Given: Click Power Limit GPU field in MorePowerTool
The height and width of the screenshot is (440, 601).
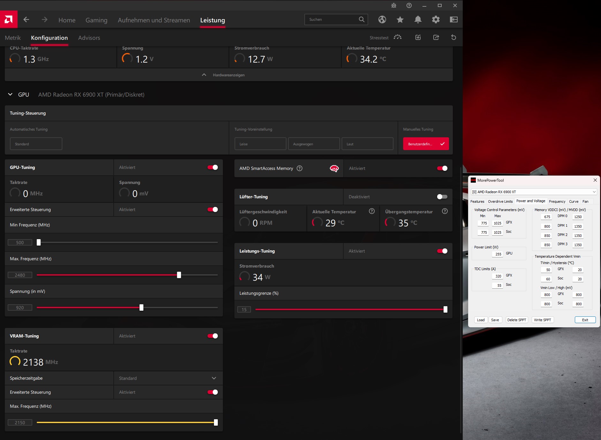Looking at the screenshot, I should pos(497,254).
